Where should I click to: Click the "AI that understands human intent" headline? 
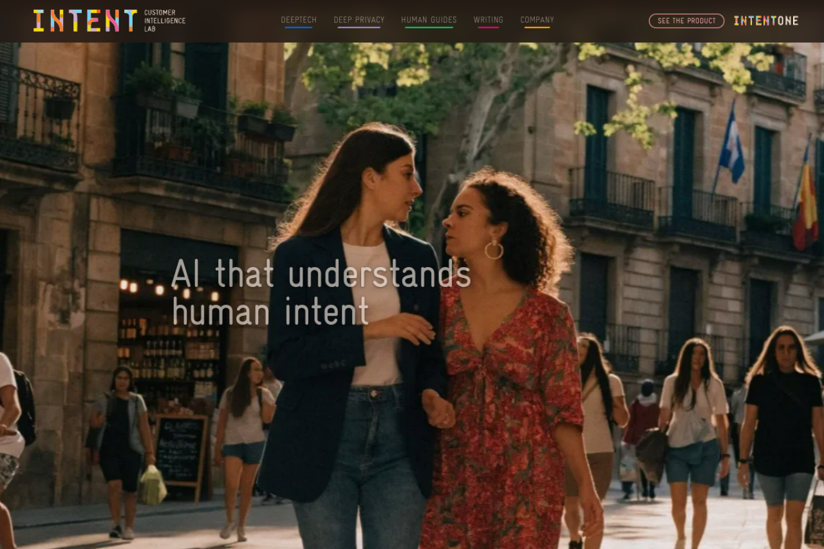tap(321, 292)
